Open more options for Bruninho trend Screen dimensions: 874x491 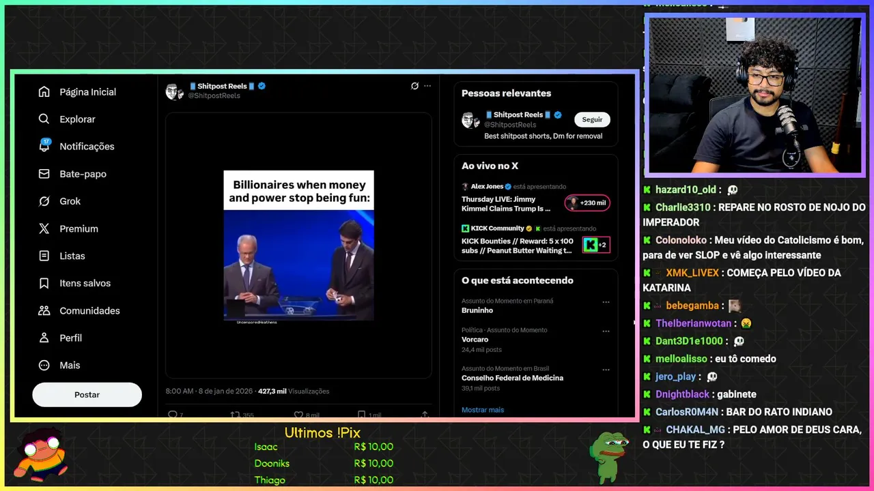tap(606, 301)
